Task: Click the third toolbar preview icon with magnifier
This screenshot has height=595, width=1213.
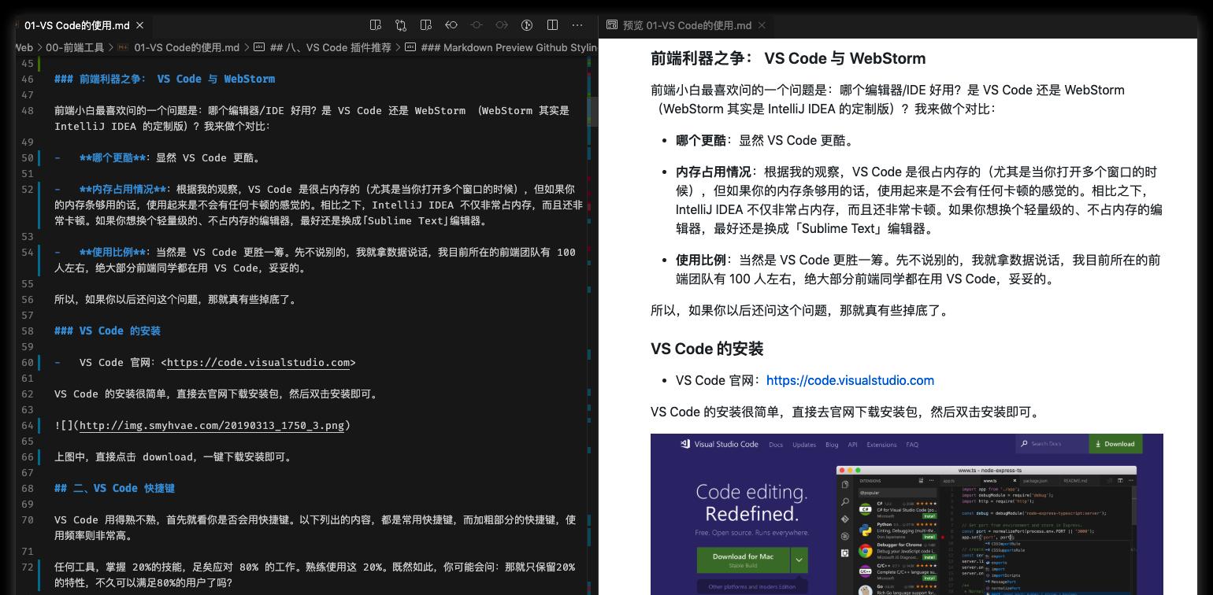Action: pyautogui.click(x=426, y=25)
